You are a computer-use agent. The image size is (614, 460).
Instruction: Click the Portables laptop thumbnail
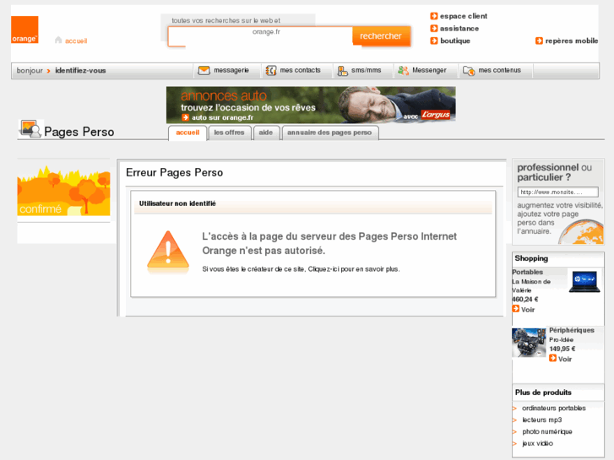tap(584, 281)
